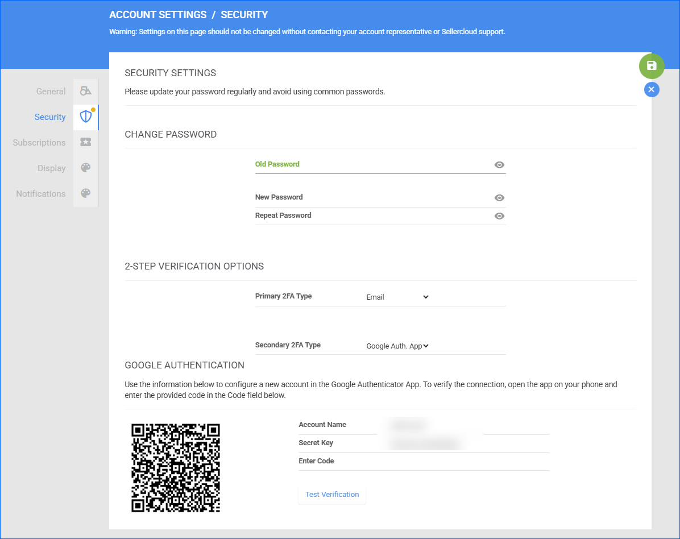Click the Display palette icon
This screenshot has width=680, height=539.
(86, 168)
